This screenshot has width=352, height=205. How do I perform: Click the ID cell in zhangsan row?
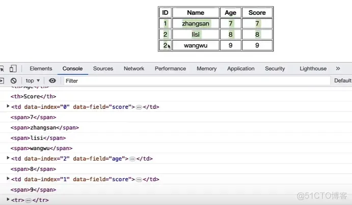165,23
